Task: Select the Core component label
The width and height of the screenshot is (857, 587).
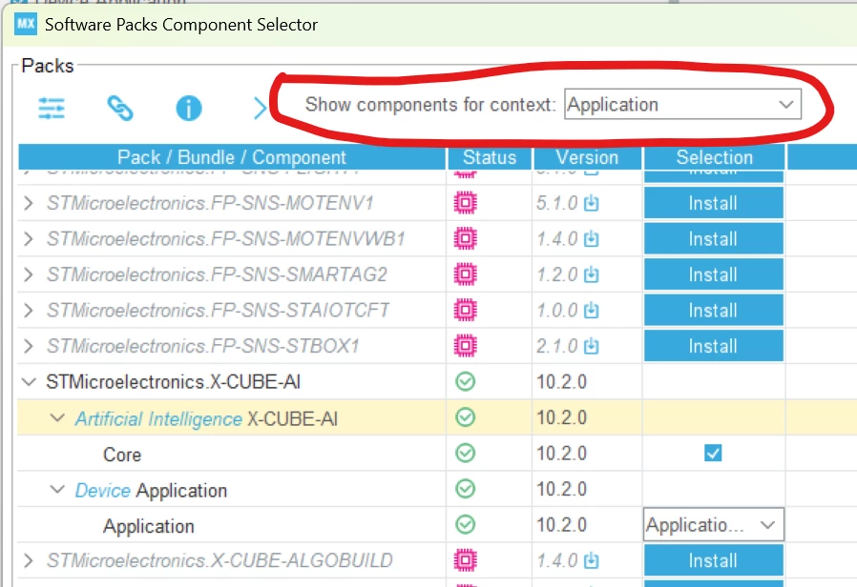Action: pyautogui.click(x=122, y=455)
